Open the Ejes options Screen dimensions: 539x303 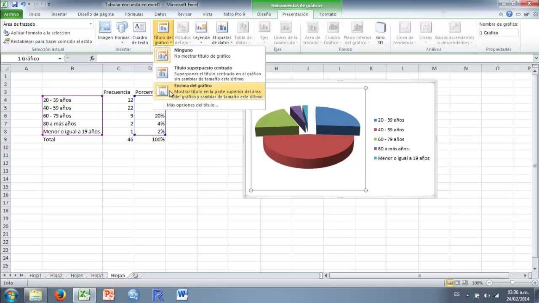tap(264, 33)
